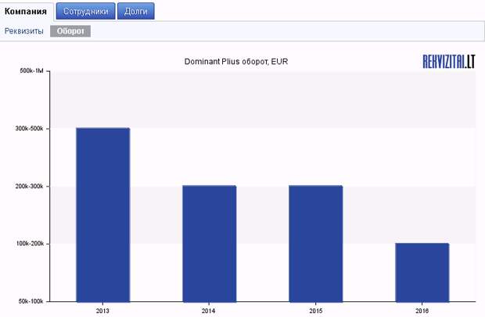Screen dimensions: 485x317
Task: Select the Оборот sub-tab
Action: 70,31
